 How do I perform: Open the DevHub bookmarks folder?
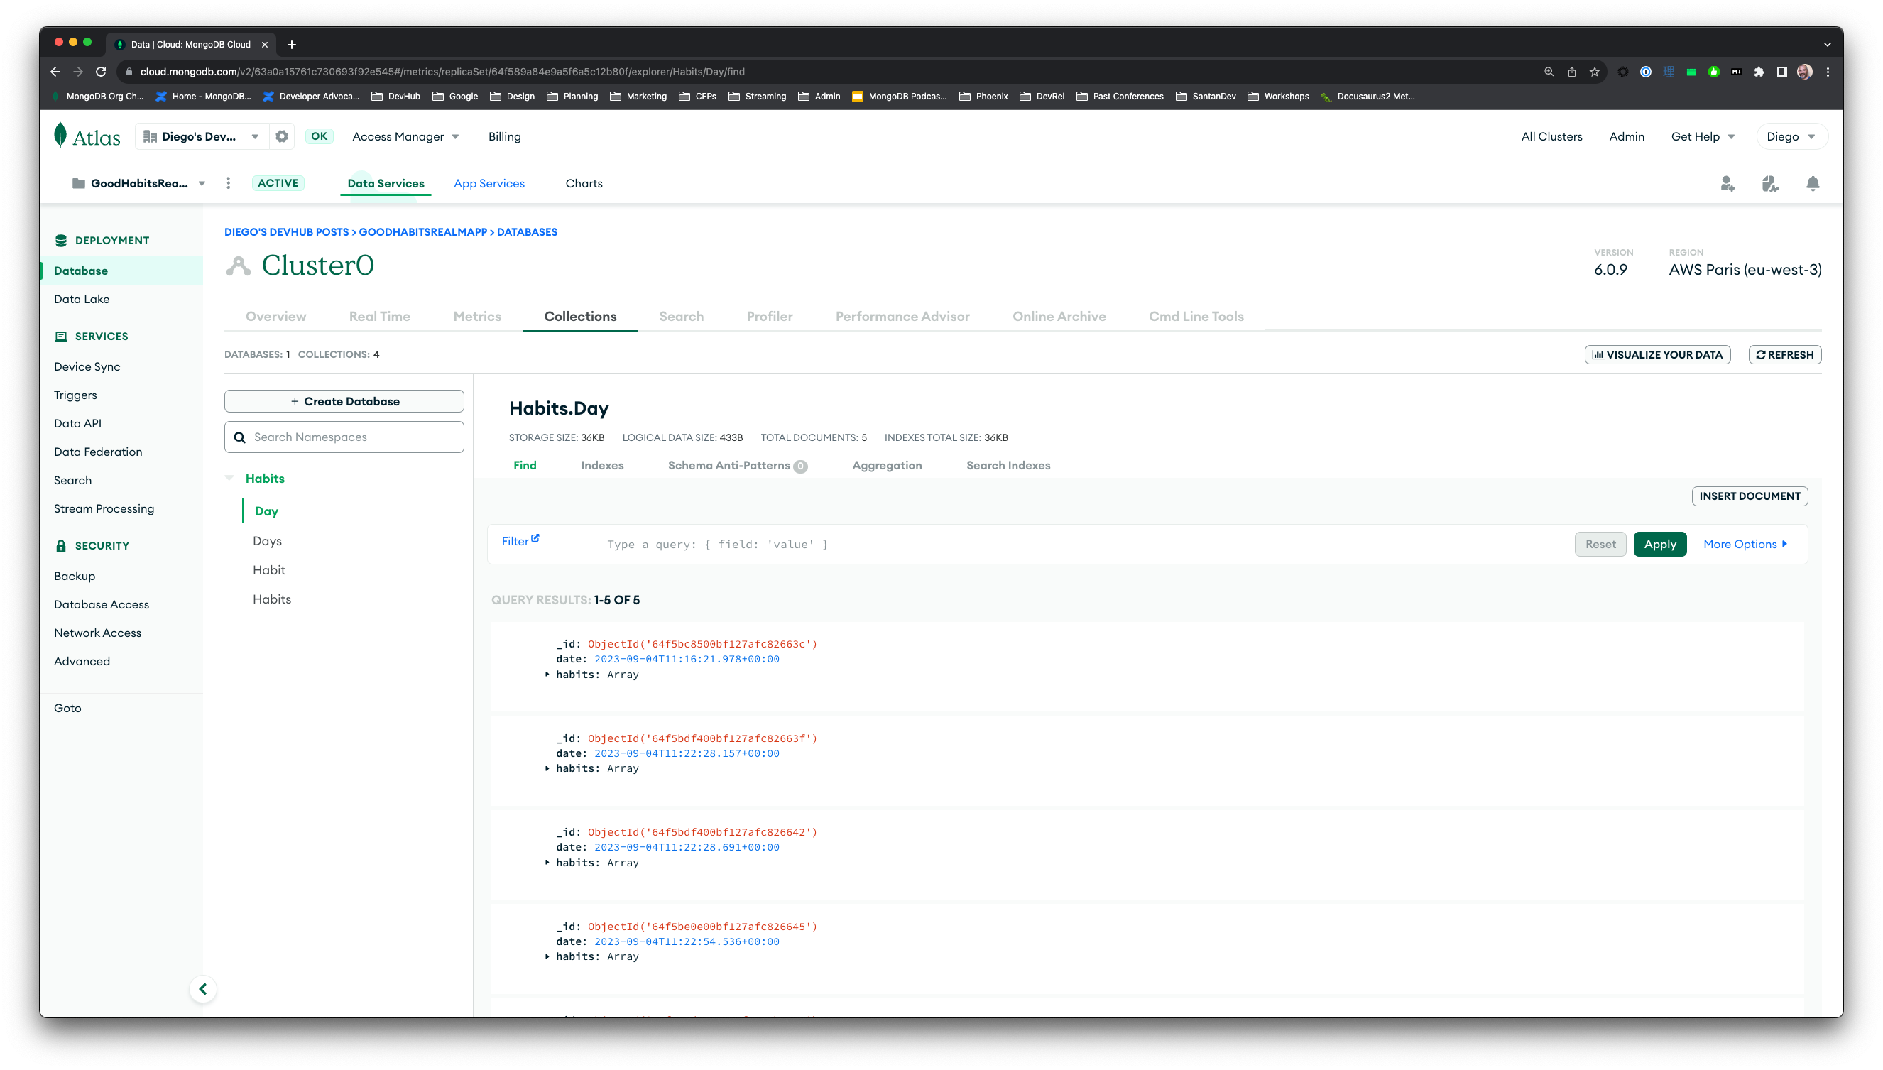396,97
